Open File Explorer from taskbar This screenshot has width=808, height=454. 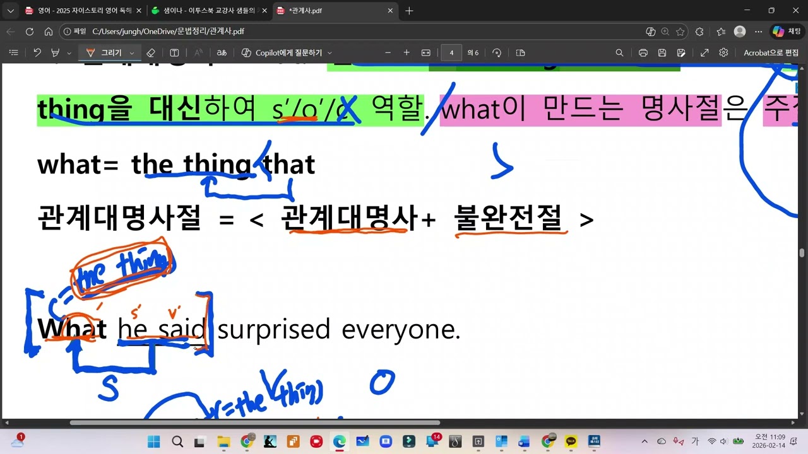click(223, 442)
